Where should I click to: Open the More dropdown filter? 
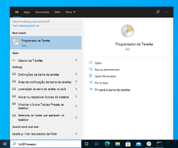tap(71, 12)
